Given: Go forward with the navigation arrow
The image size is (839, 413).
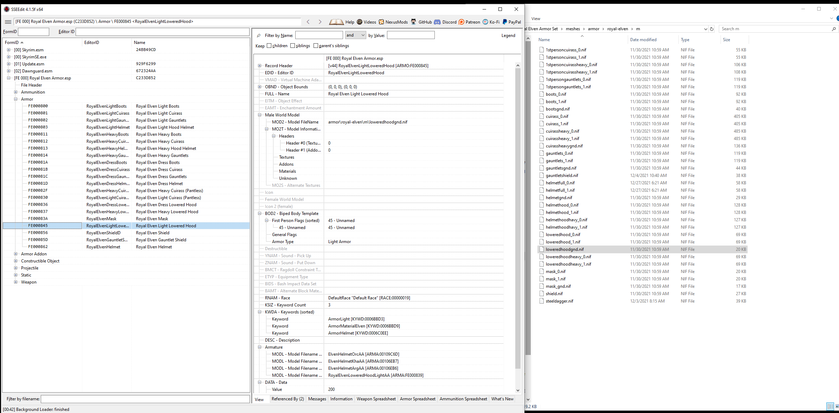Looking at the screenshot, I should point(320,22).
